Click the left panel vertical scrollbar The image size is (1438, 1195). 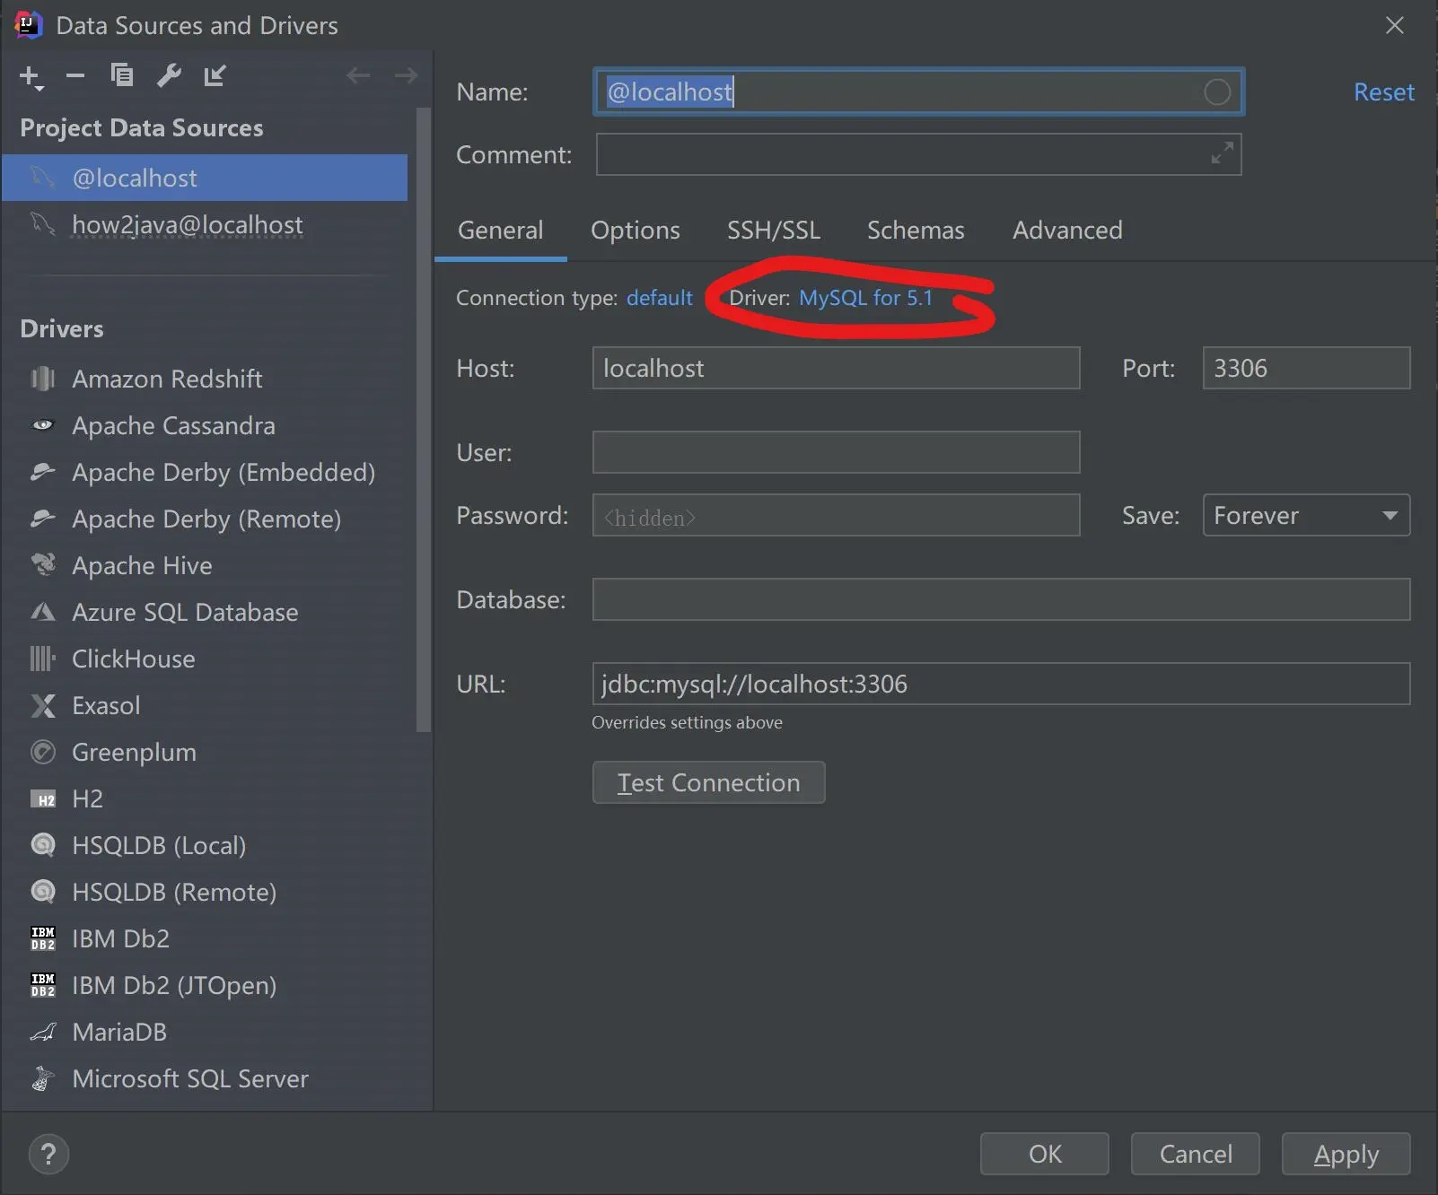click(424, 420)
